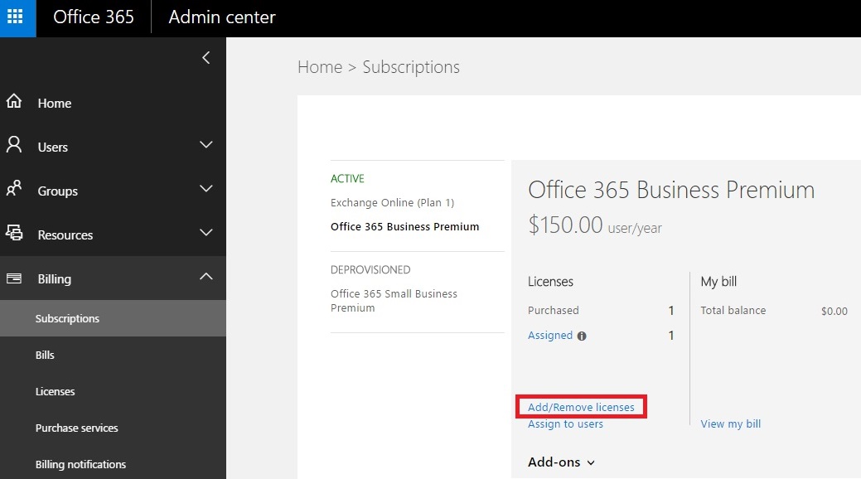Click the Add/Remove licenses link
861x479 pixels.
581,407
